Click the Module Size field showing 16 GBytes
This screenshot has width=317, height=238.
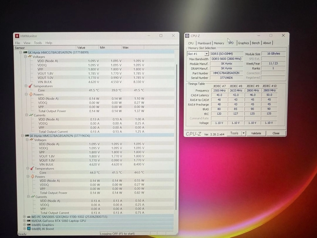click(x=273, y=54)
